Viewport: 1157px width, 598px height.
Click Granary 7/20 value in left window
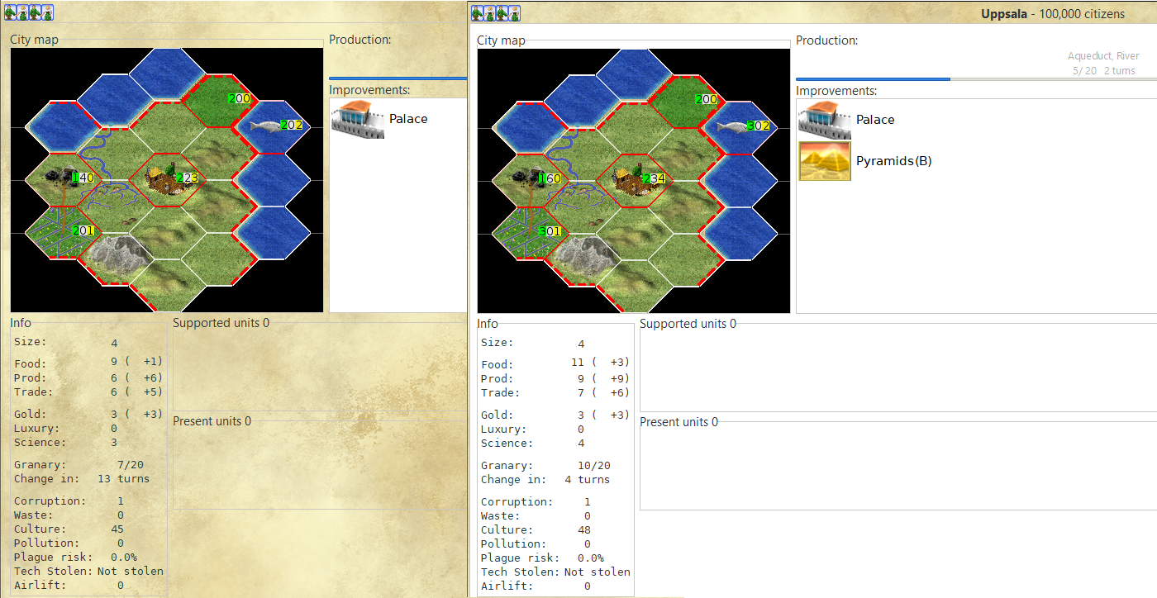point(131,465)
